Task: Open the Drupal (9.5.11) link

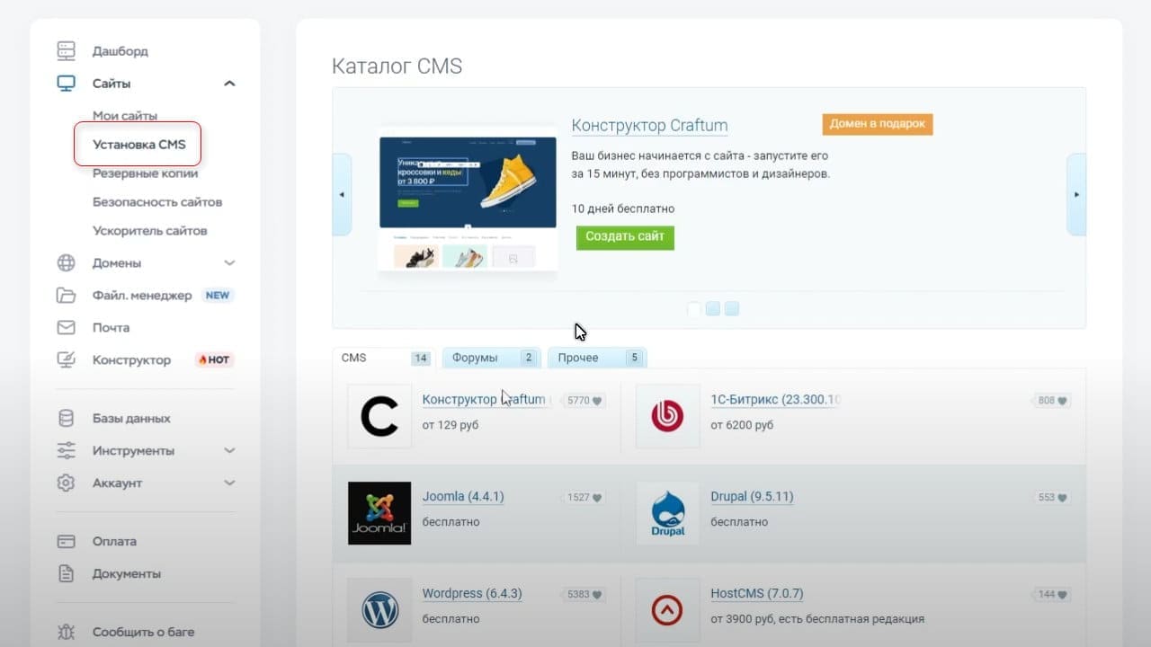Action: coord(752,496)
